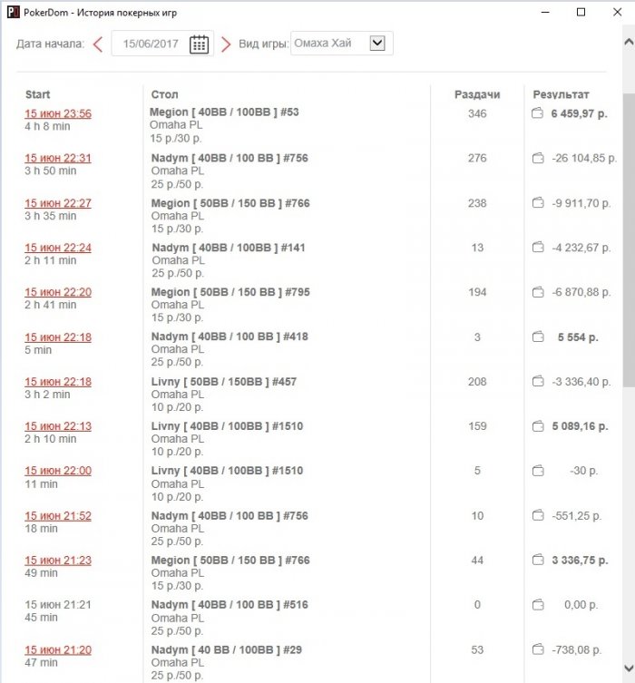Image resolution: width=635 pixels, height=683 pixels.
Task: Select table Megion [ 50BB / 150 BB ] #795
Action: click(230, 292)
